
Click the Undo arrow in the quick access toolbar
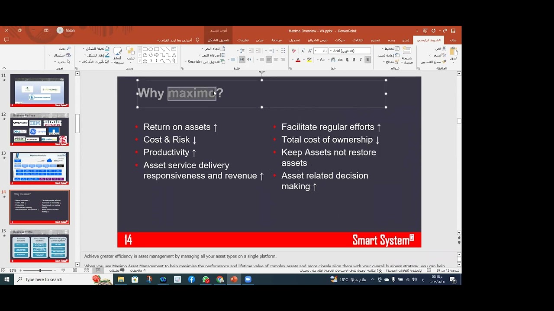coord(444,31)
